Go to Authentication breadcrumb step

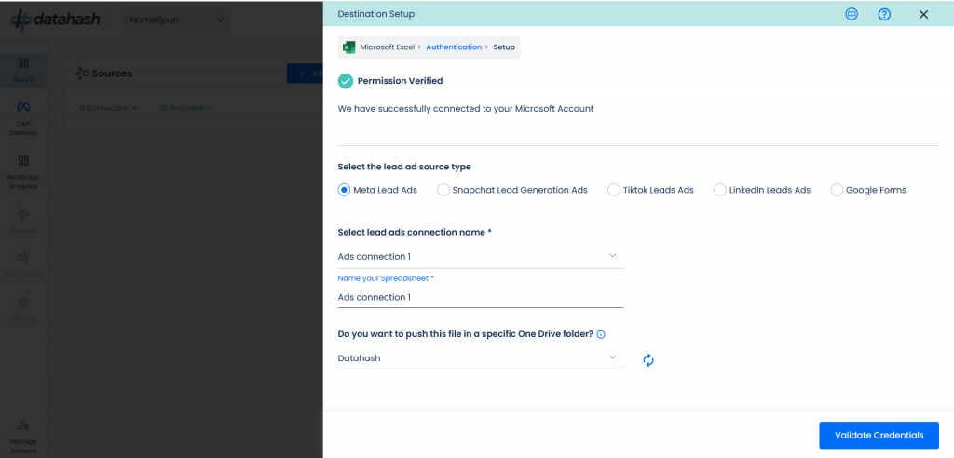click(x=454, y=47)
